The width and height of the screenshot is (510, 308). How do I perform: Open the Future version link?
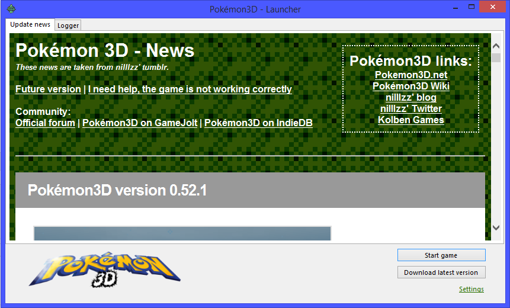click(48, 89)
